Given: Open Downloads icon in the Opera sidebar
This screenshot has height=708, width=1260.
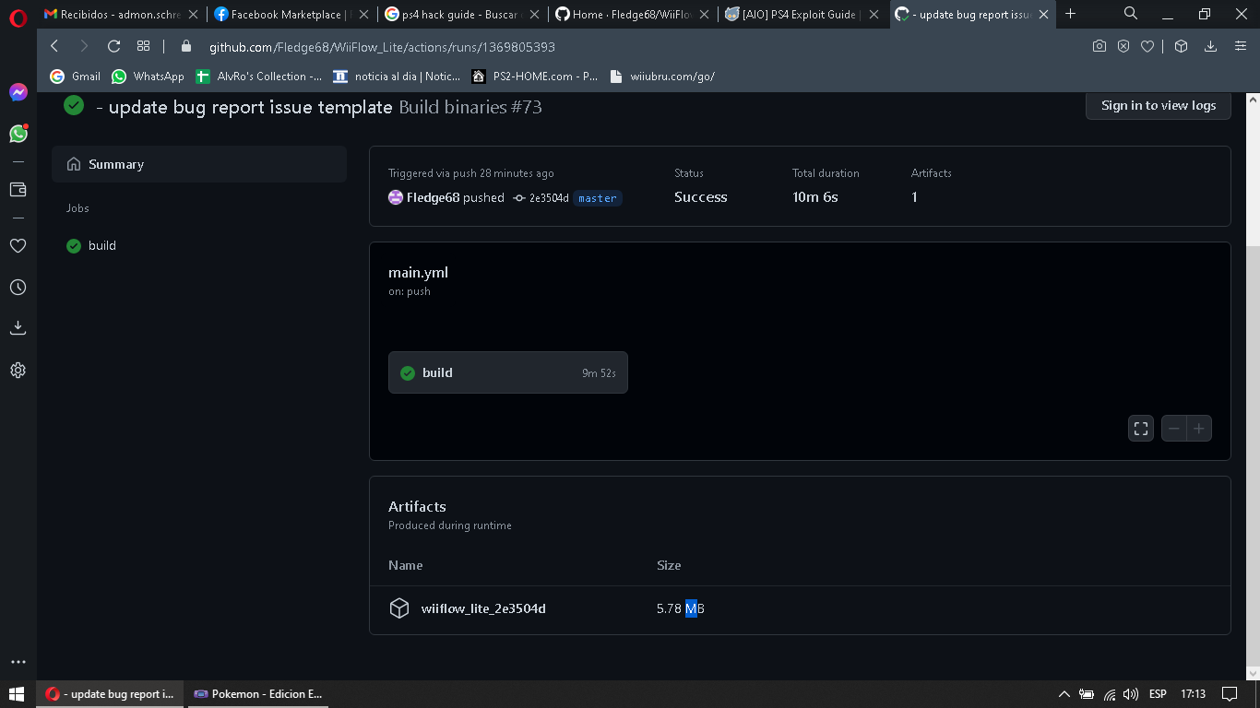Looking at the screenshot, I should pyautogui.click(x=18, y=327).
